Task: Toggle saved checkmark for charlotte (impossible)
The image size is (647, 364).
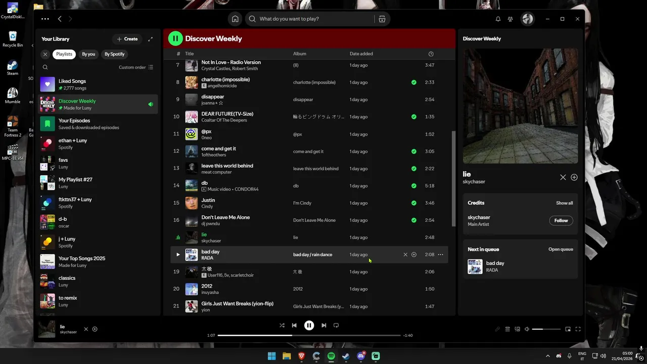Action: 414,82
